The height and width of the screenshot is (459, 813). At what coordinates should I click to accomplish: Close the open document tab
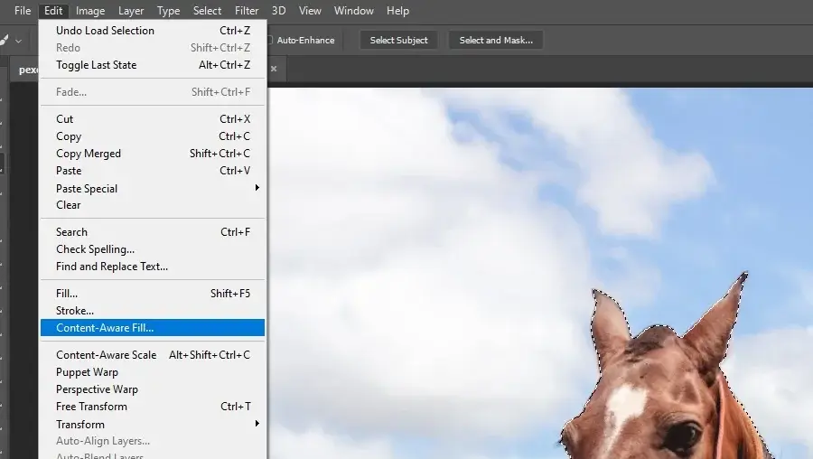point(274,69)
